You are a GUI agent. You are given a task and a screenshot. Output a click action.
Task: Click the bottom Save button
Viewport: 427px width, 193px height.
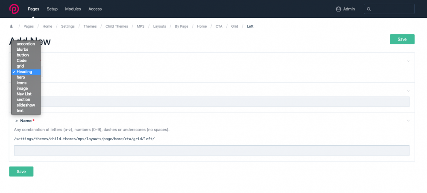[x=21, y=172]
